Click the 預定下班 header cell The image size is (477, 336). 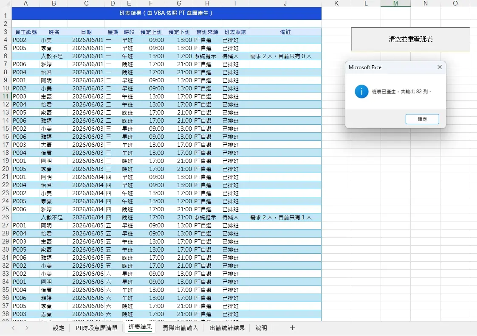pos(179,32)
